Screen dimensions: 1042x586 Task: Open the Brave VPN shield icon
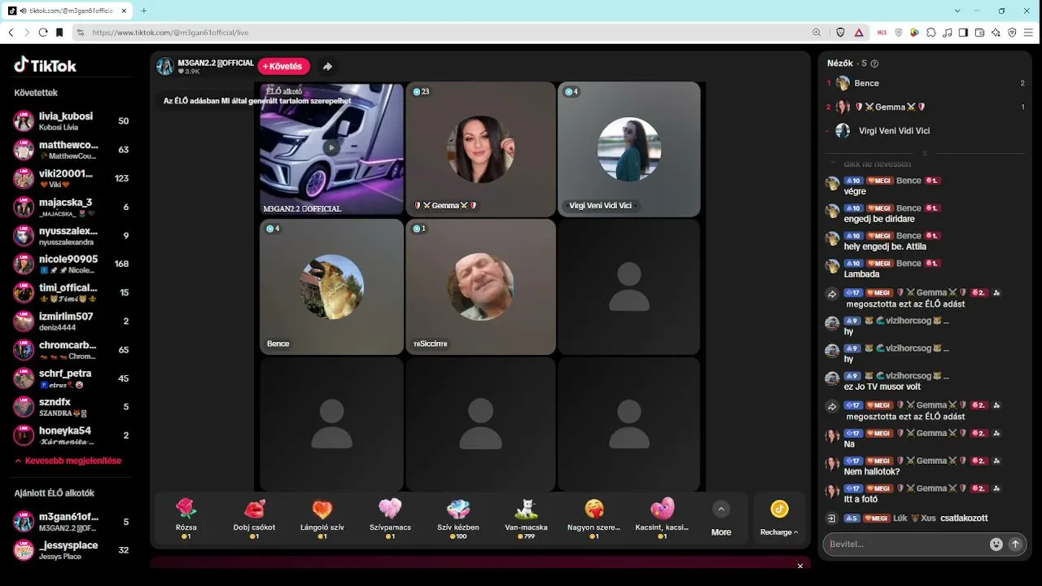point(1012,33)
